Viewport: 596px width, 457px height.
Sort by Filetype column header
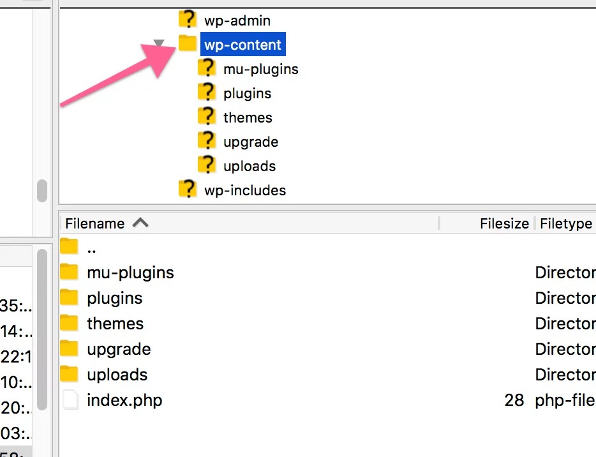pyautogui.click(x=566, y=223)
